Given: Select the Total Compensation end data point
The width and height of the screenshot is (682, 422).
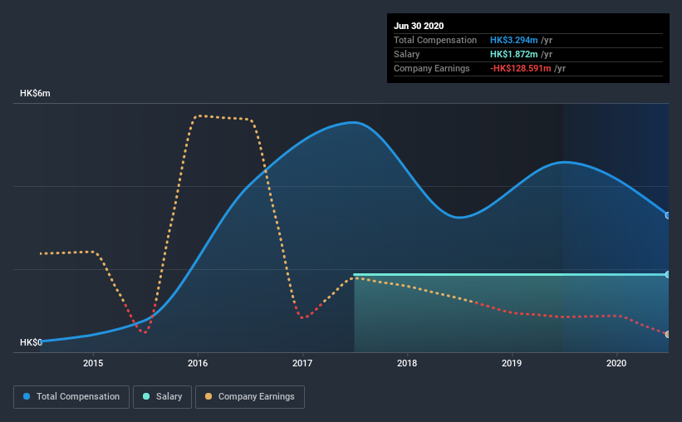Looking at the screenshot, I should click(668, 215).
